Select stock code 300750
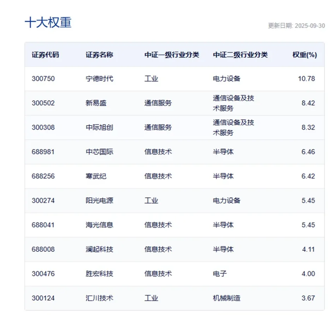The width and height of the screenshot is (335, 317). [43, 79]
